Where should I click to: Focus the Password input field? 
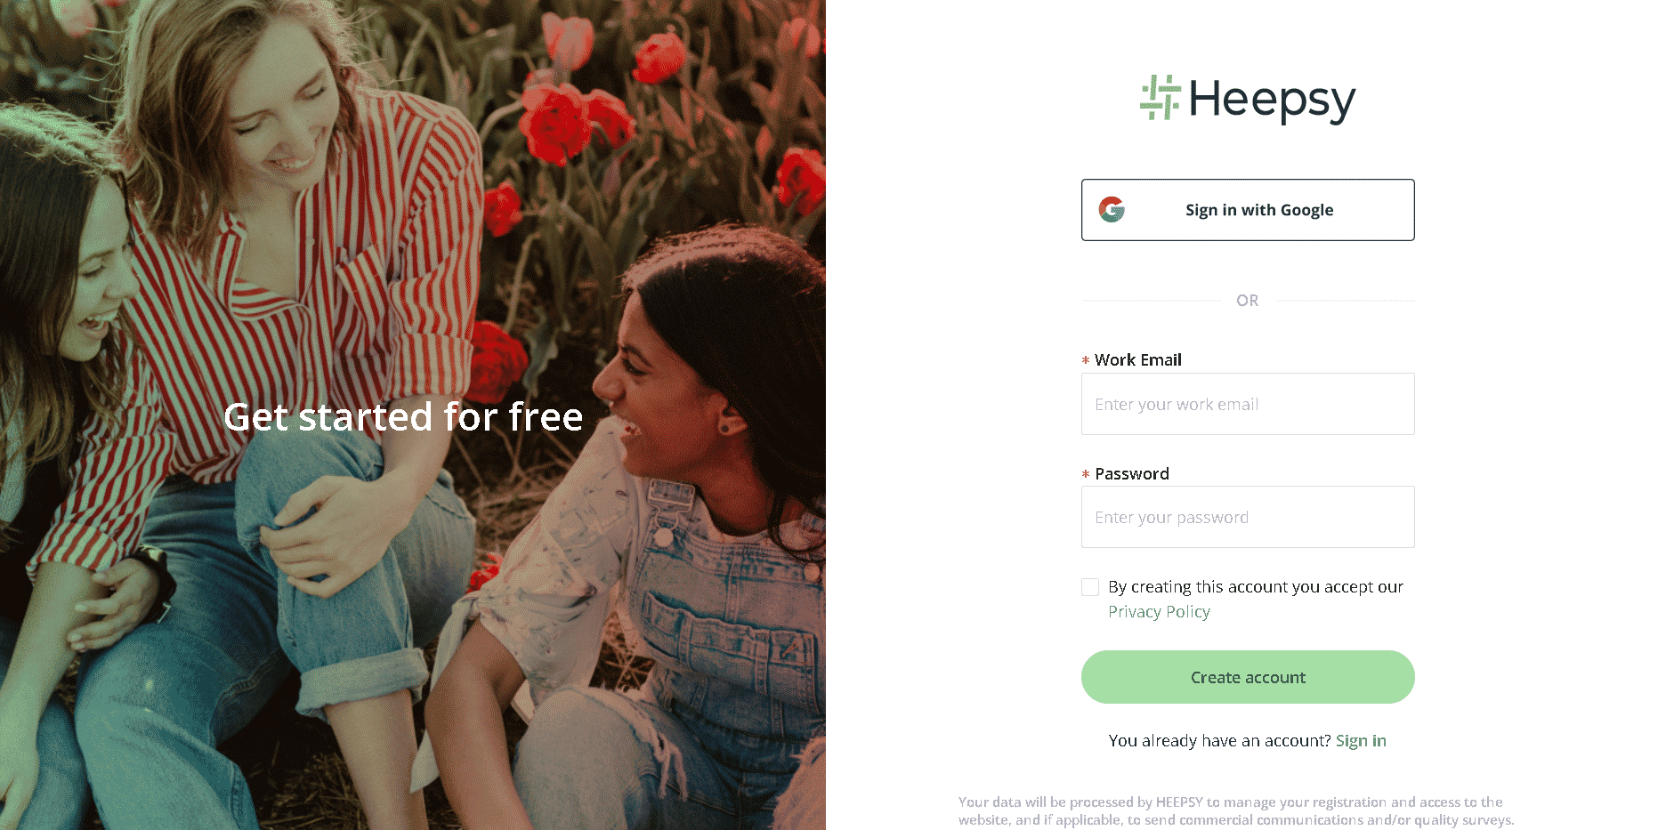click(1248, 517)
